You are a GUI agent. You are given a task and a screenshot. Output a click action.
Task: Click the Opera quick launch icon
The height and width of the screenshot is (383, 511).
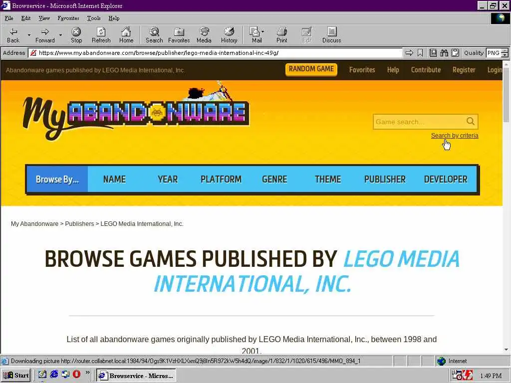(x=76, y=375)
